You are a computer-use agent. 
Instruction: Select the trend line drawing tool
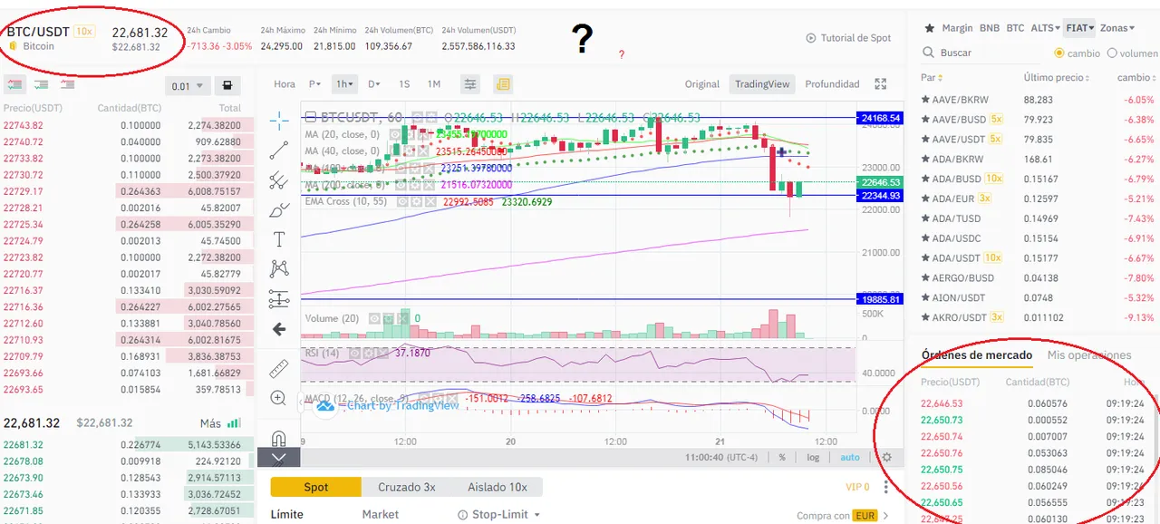pos(278,150)
